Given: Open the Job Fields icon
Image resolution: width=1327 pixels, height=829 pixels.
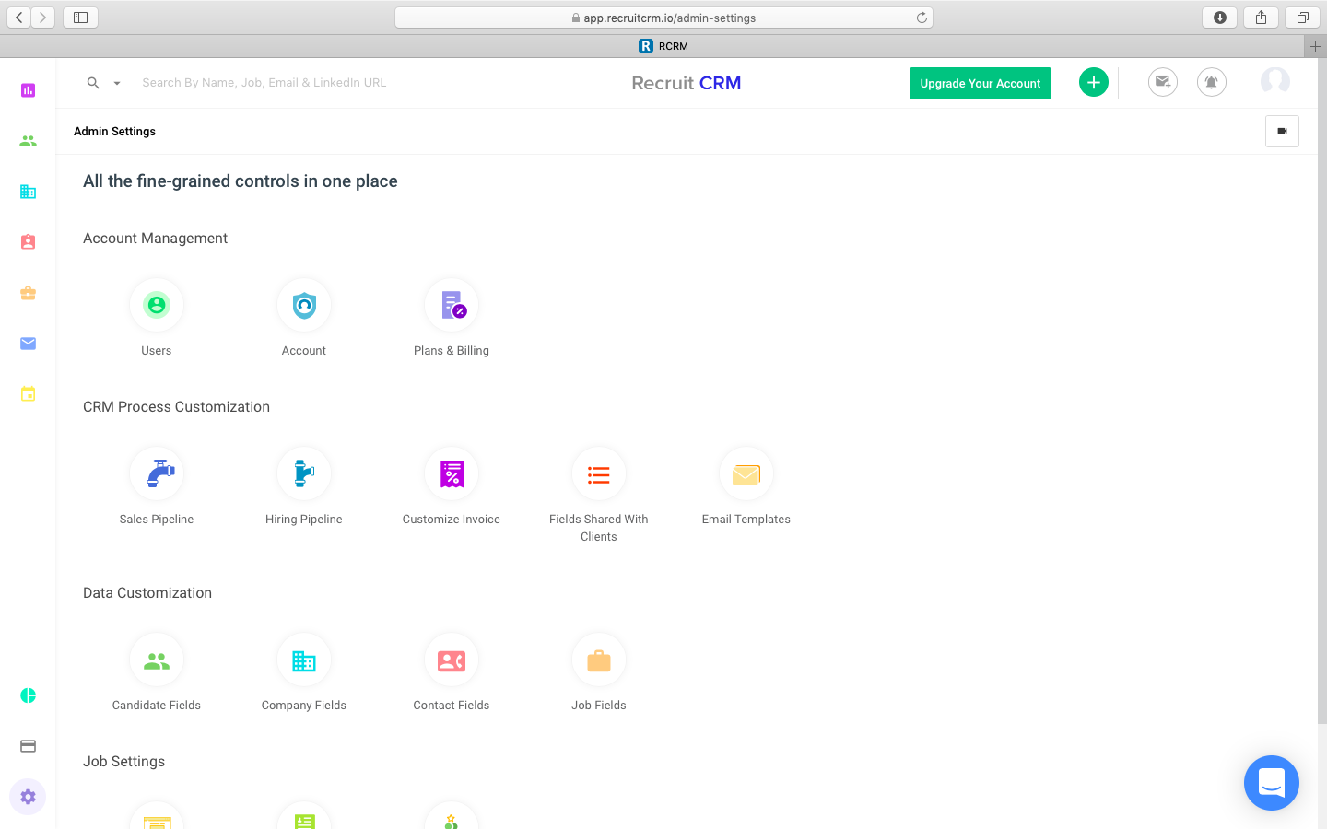Looking at the screenshot, I should pos(599,660).
